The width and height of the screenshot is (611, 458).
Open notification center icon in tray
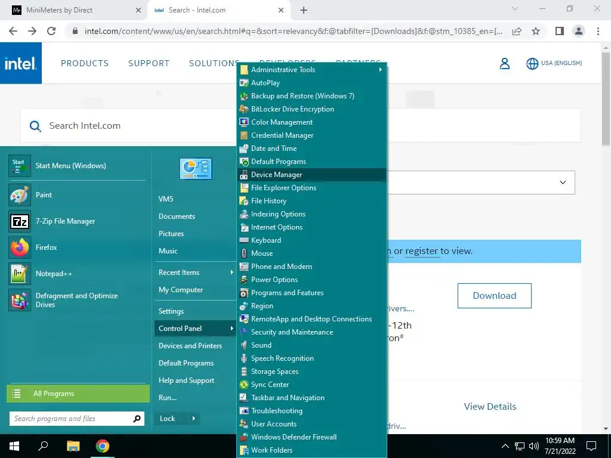(x=591, y=446)
